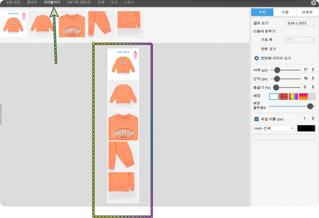Open the settings gear icon
Image resolution: width=319 pixels, height=218 pixels.
coord(314,2)
